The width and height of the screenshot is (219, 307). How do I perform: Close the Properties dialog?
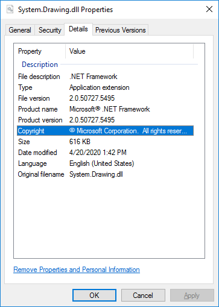(209, 9)
